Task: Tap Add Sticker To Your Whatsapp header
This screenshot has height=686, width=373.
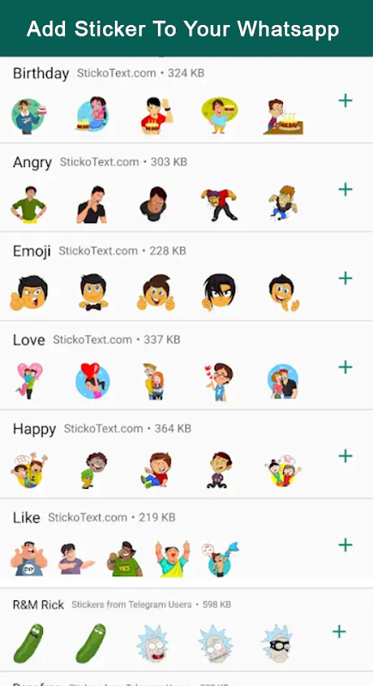Action: coord(183,29)
